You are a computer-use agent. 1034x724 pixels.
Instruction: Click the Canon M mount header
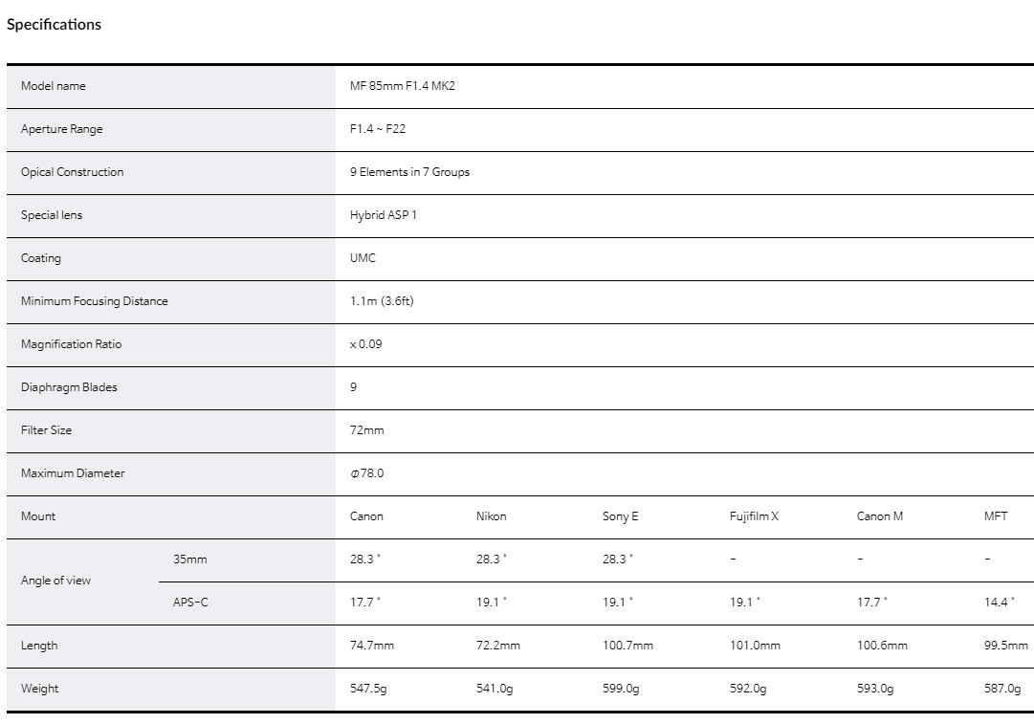[x=879, y=516]
